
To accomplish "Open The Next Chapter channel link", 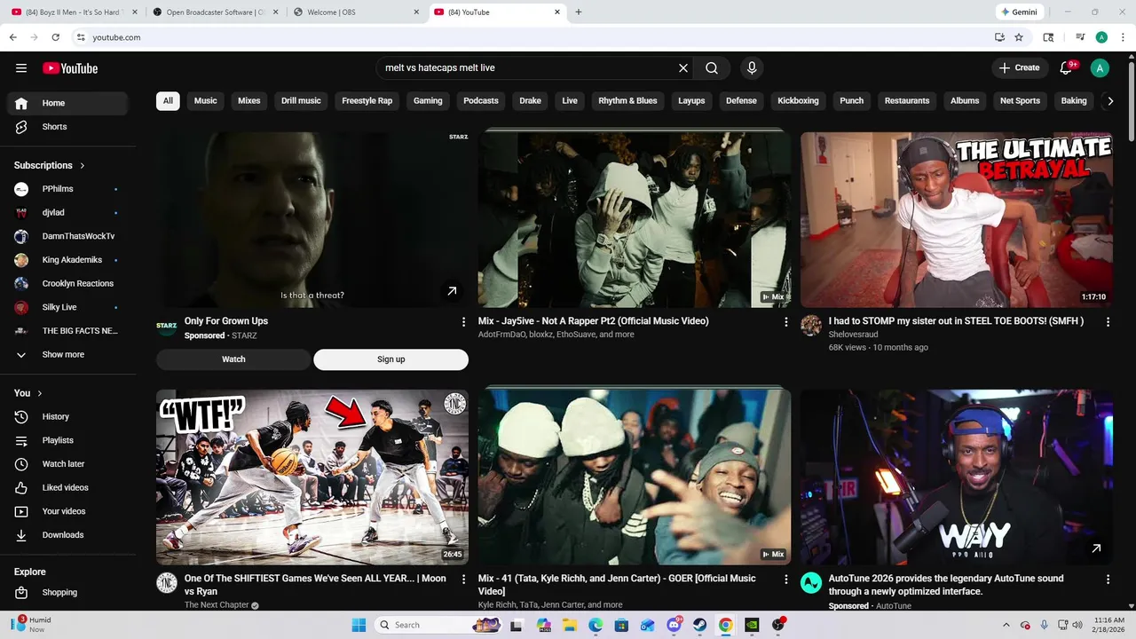I will [217, 605].
